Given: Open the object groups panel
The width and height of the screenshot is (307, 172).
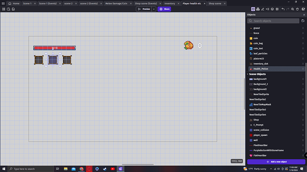Looking at the screenshot, I should (x=258, y=9).
